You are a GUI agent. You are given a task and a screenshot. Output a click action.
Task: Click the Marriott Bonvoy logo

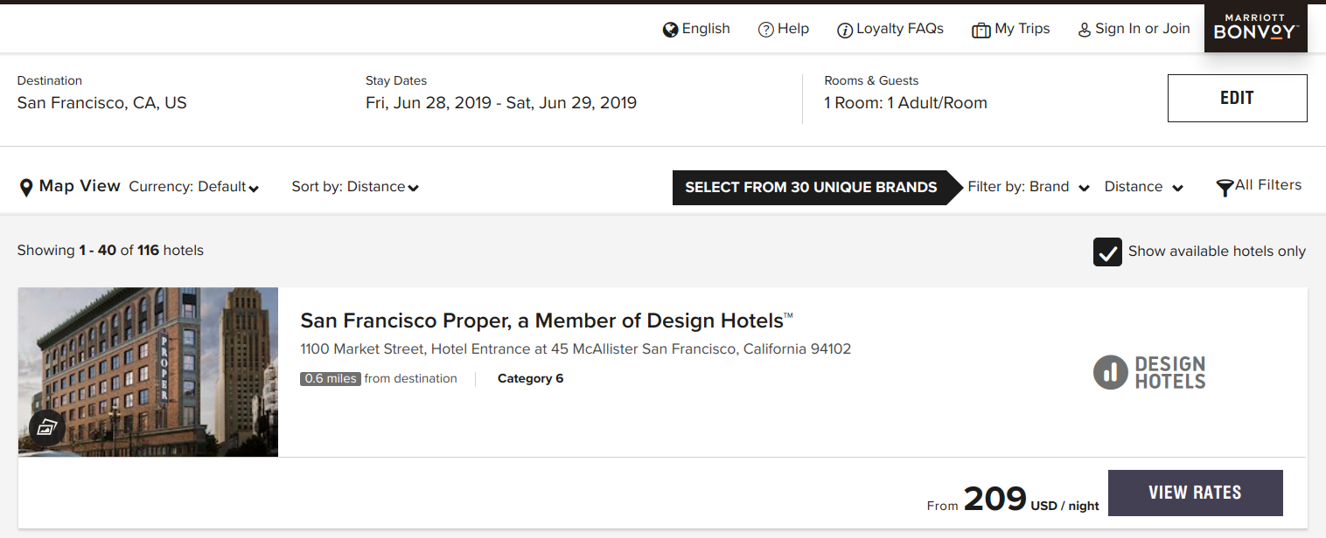(x=1255, y=27)
